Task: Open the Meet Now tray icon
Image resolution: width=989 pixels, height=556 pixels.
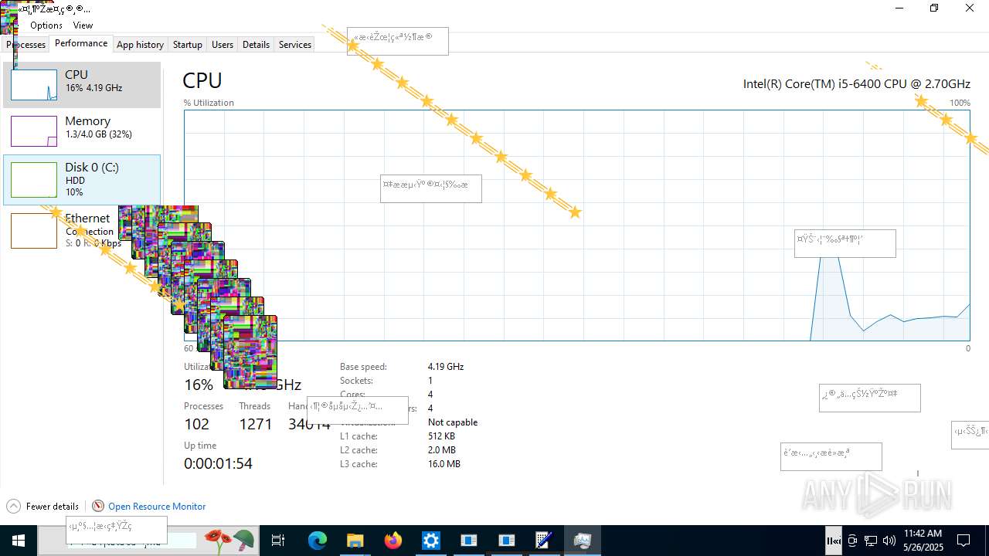Action: (x=852, y=541)
